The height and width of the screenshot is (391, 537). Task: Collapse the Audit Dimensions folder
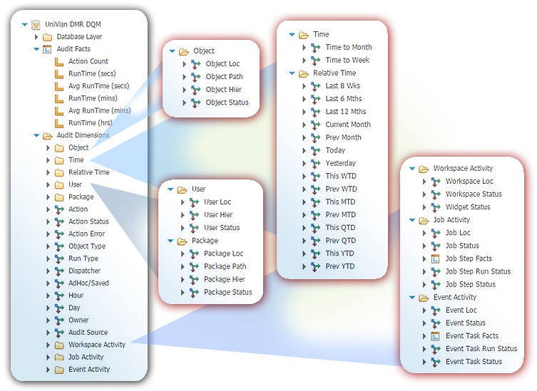coord(36,135)
